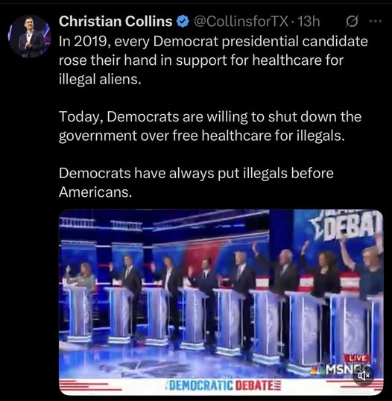Open the three-dot more options menu
This screenshot has height=401, width=392.
376,21
